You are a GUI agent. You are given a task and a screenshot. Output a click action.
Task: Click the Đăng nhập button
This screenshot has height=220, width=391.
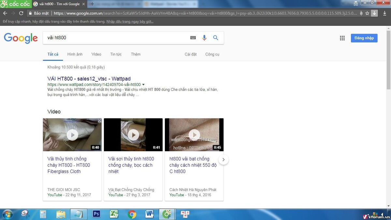tap(364, 38)
